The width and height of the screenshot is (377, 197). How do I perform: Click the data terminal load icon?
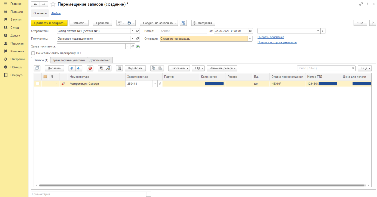108,68
